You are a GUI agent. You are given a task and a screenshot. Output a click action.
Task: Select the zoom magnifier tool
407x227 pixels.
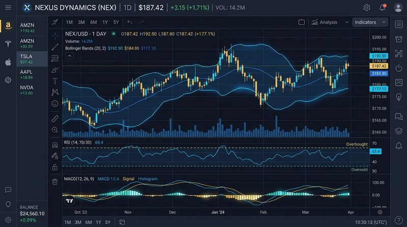click(x=55, y=130)
